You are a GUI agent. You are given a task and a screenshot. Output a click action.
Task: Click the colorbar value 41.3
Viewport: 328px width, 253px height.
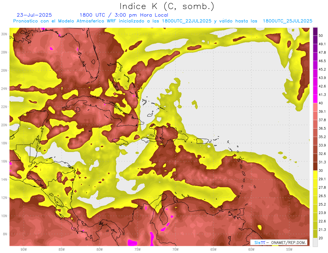322,95
